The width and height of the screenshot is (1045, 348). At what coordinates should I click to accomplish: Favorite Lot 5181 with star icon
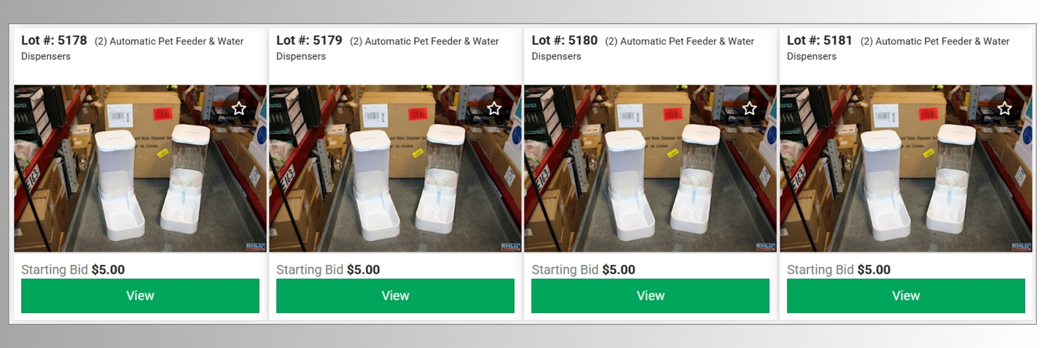coord(1004,109)
